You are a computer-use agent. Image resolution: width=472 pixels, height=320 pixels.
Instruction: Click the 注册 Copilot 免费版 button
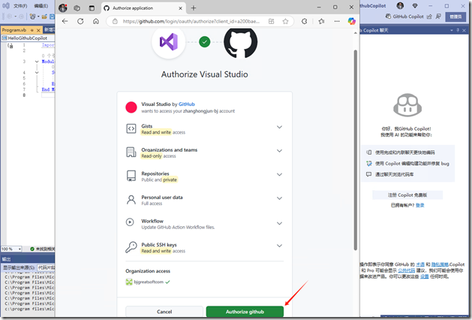[407, 195]
